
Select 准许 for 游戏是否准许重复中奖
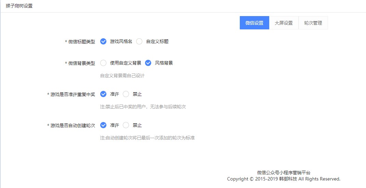coord(103,94)
